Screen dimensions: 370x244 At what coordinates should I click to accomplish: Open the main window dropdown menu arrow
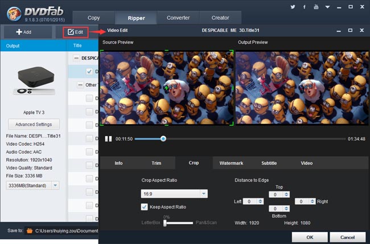[327, 7]
